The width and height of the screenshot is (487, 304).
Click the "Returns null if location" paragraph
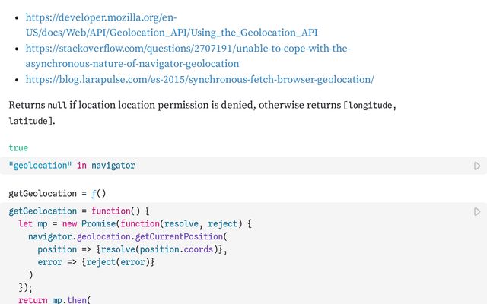pos(190,105)
